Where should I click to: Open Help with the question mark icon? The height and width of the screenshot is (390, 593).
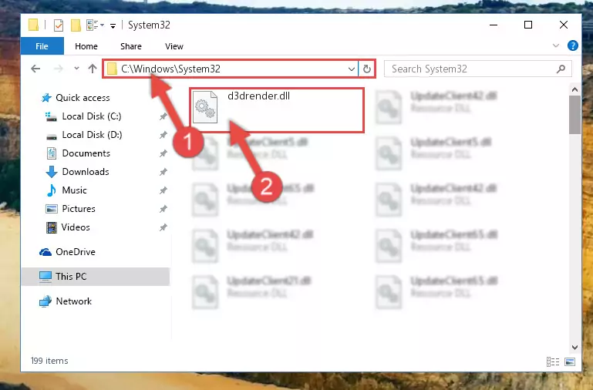573,45
